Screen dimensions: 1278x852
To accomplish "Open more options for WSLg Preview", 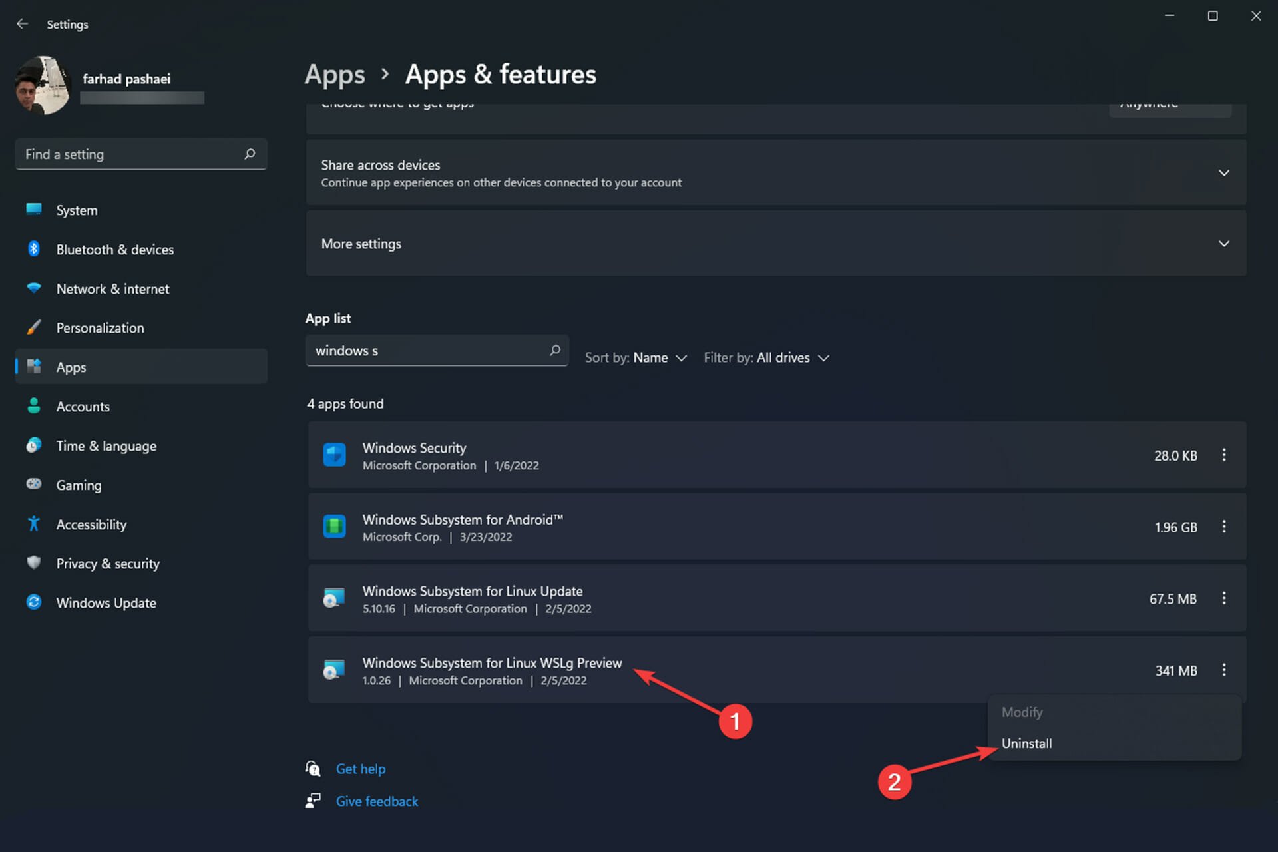I will [x=1224, y=670].
